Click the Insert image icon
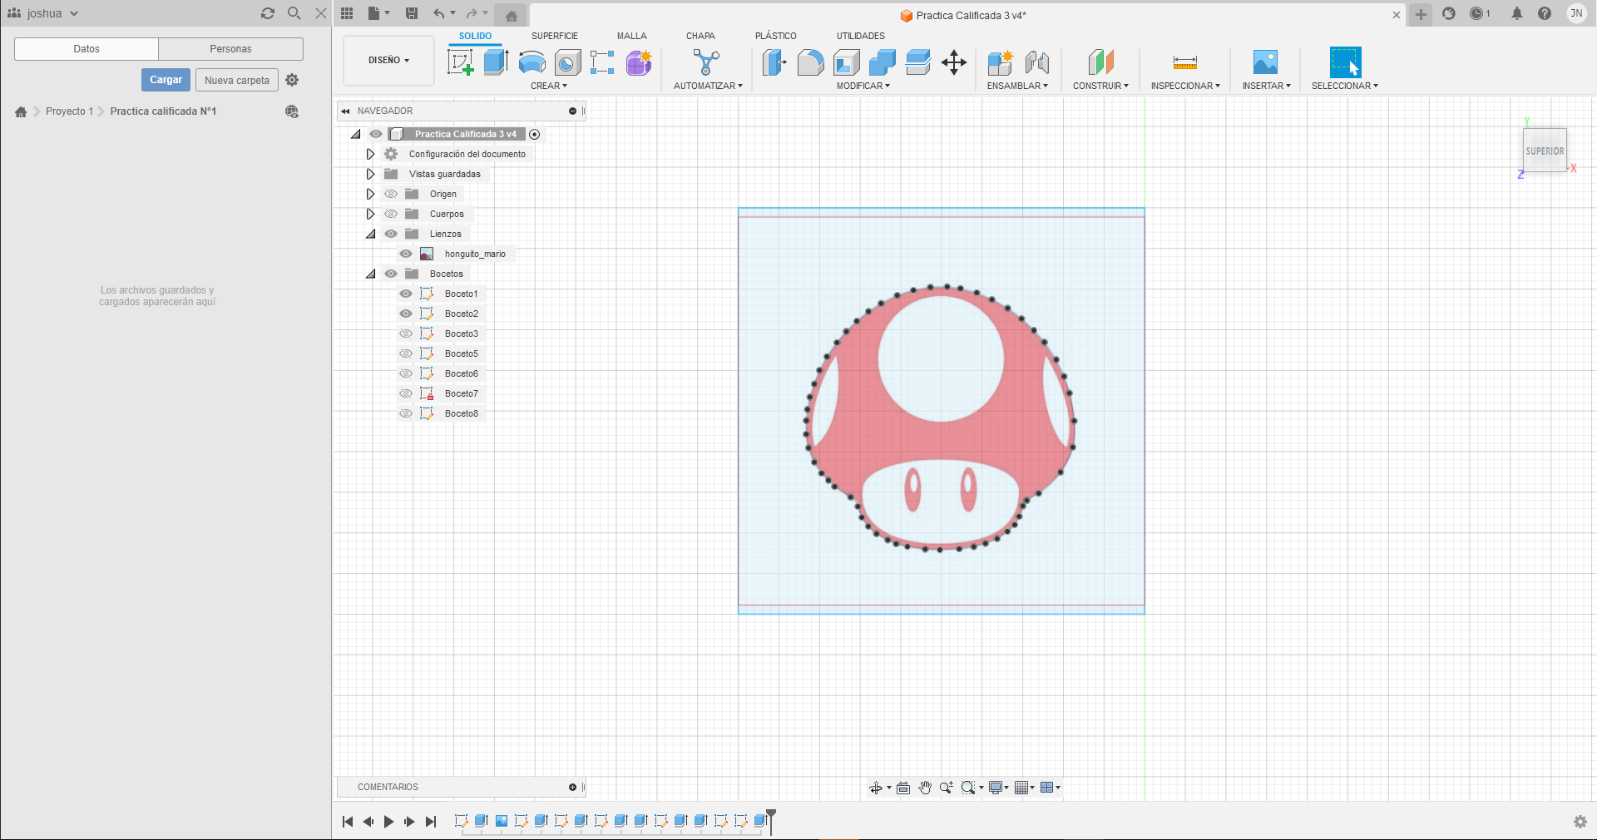The width and height of the screenshot is (1597, 840). (1265, 62)
